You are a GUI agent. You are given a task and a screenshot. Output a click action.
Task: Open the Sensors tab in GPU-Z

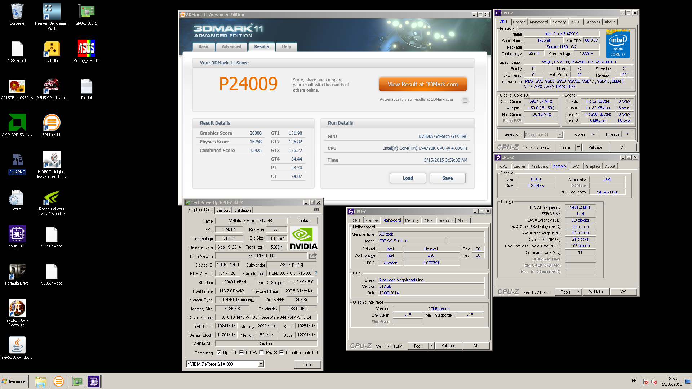223,210
